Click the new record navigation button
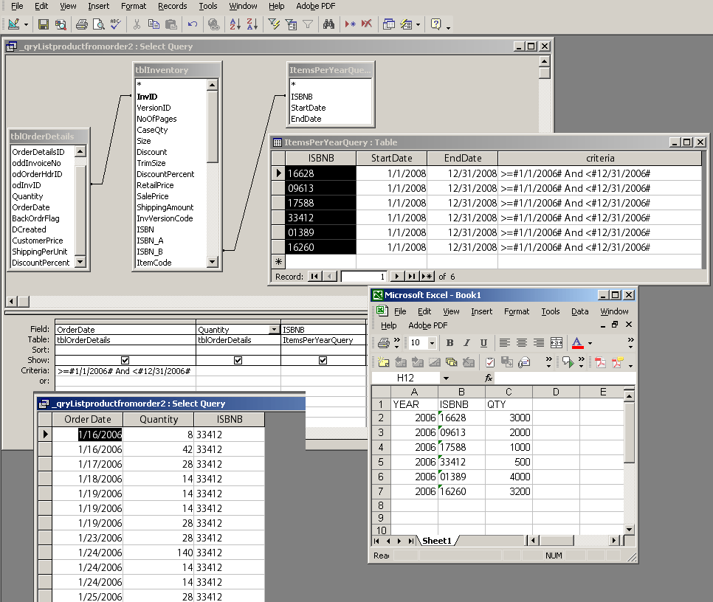Screen dimensions: 713x602 point(427,276)
